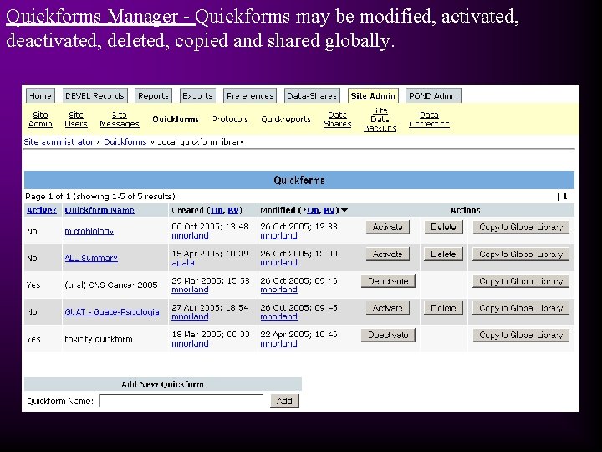Delete the GLAT quickform
602x452 pixels.
click(x=443, y=308)
